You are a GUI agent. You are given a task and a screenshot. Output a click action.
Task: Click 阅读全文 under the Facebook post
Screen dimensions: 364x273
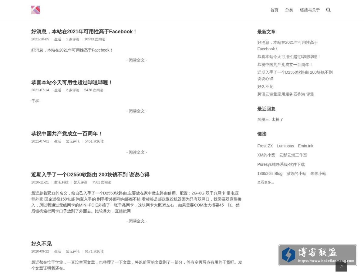point(137,60)
